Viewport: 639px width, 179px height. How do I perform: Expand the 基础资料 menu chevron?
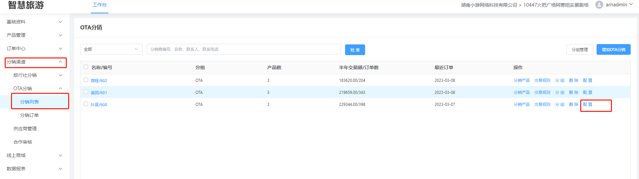click(60, 22)
